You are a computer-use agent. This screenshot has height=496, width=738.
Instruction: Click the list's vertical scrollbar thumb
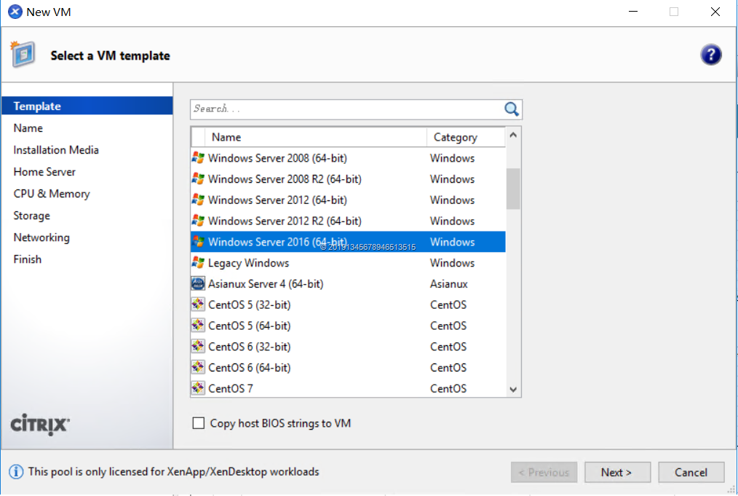513,189
